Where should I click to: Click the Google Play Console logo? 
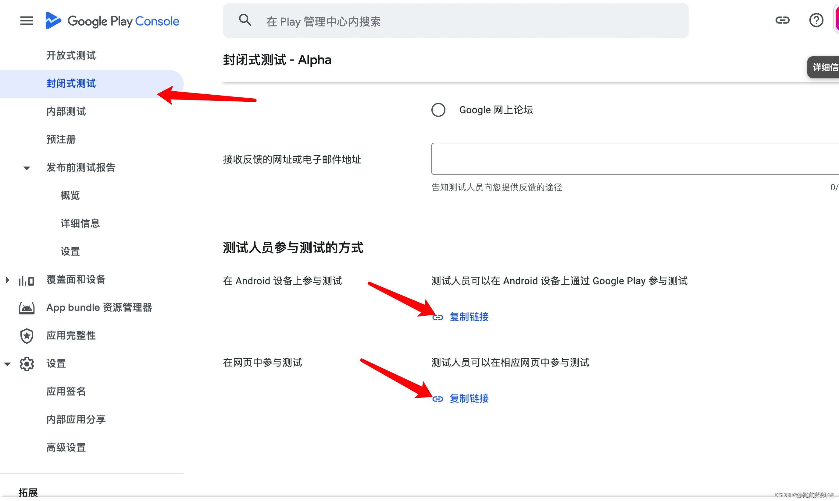(112, 21)
